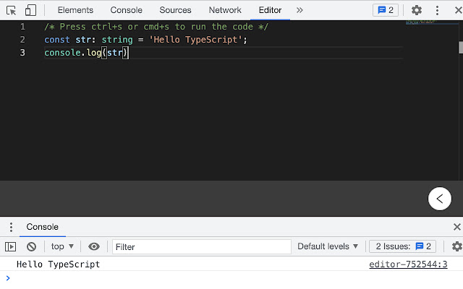463x289 pixels.
Task: Toggle the device toolbar icon
Action: pyautogui.click(x=30, y=10)
